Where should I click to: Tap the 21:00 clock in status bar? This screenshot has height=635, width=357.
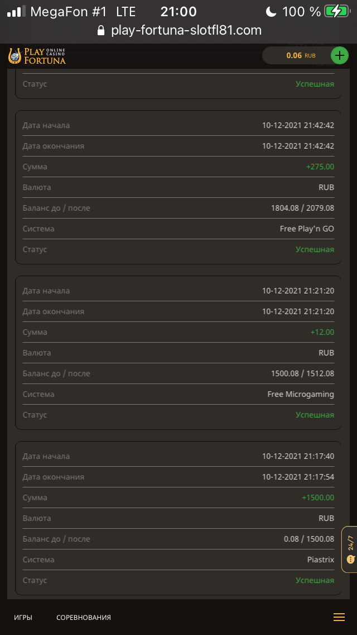(178, 11)
